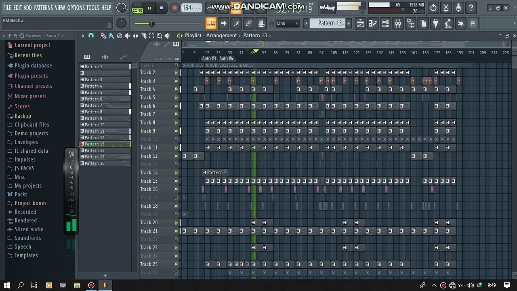
Task: Open the TOOLS menu
Action: click(x=92, y=8)
